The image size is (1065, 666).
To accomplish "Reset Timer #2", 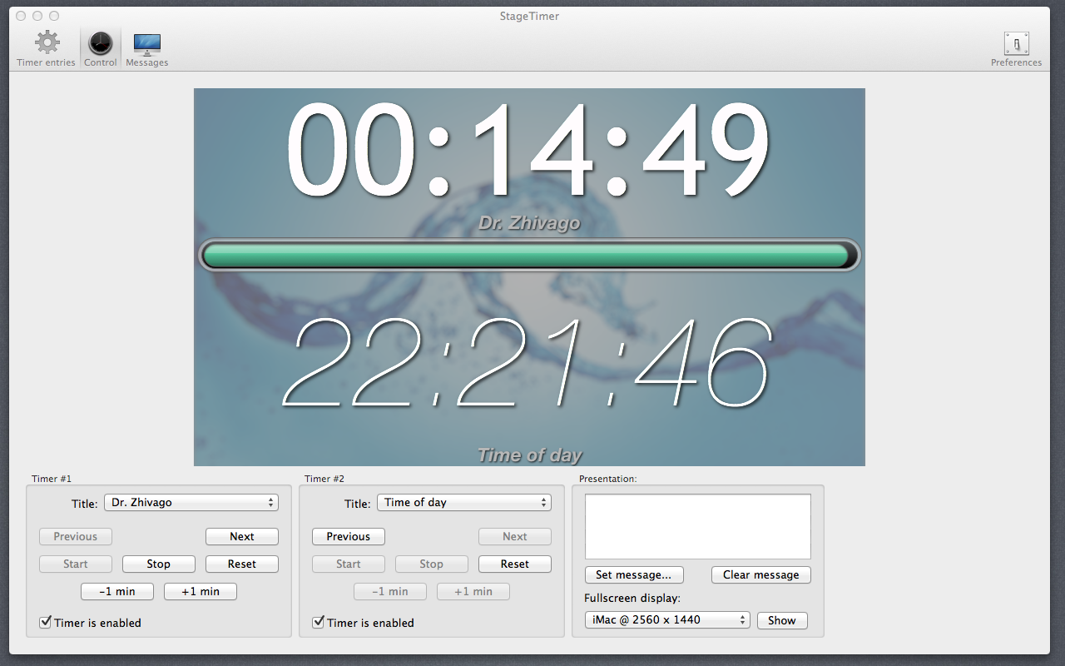I will click(x=515, y=564).
